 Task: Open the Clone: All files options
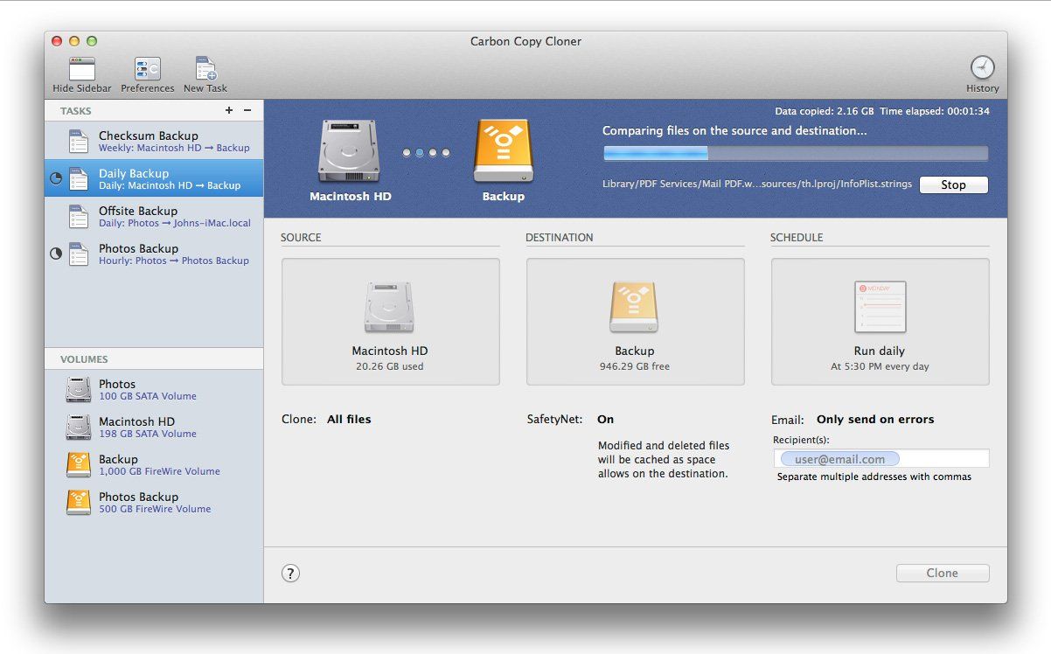pos(348,419)
